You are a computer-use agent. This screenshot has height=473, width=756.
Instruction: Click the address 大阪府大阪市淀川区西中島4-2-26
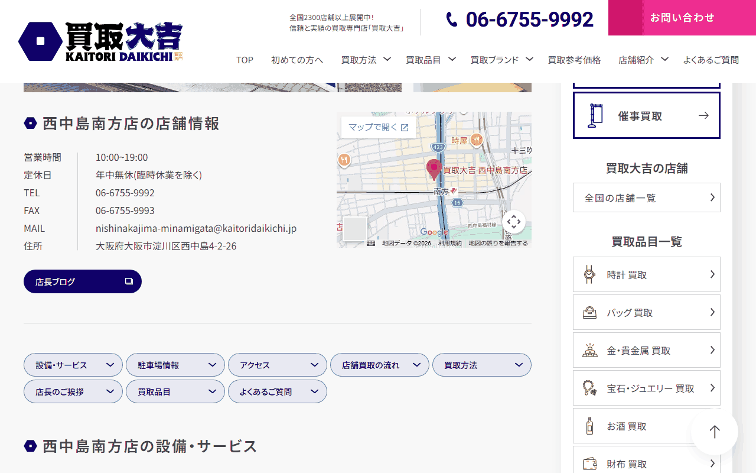[x=166, y=246]
